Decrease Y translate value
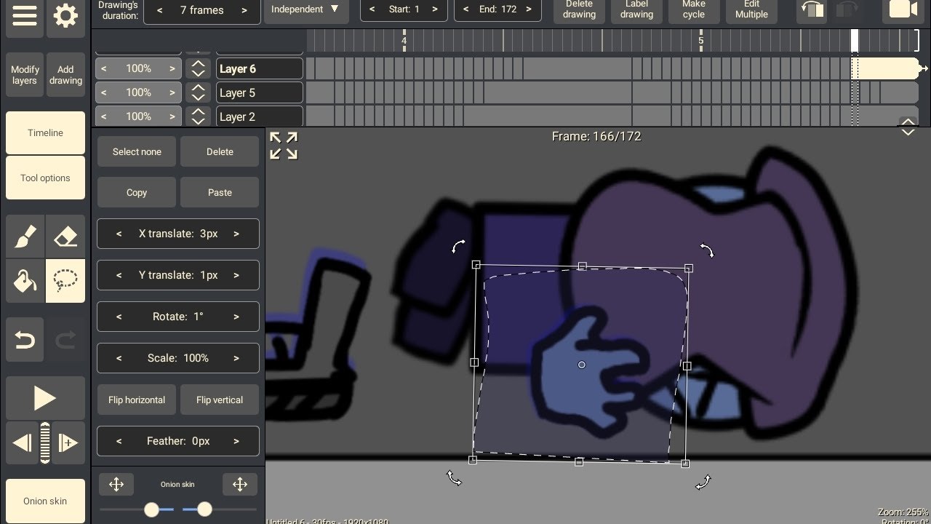This screenshot has width=931, height=524. point(119,275)
